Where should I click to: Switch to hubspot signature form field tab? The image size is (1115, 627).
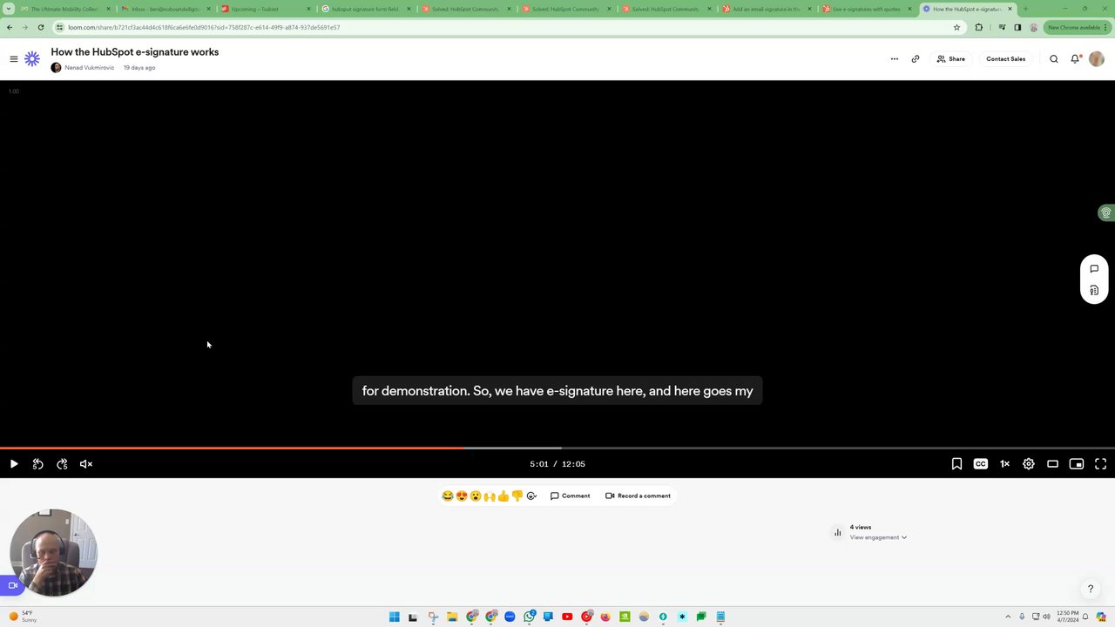coord(365,9)
